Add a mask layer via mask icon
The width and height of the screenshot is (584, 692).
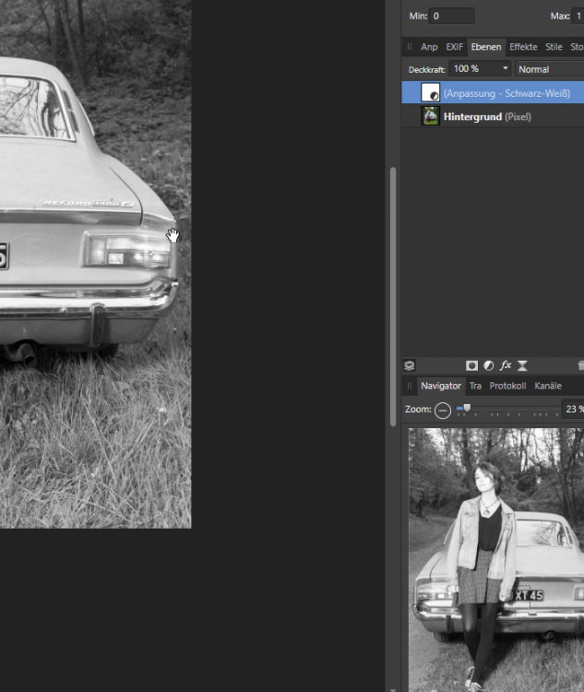pos(471,365)
